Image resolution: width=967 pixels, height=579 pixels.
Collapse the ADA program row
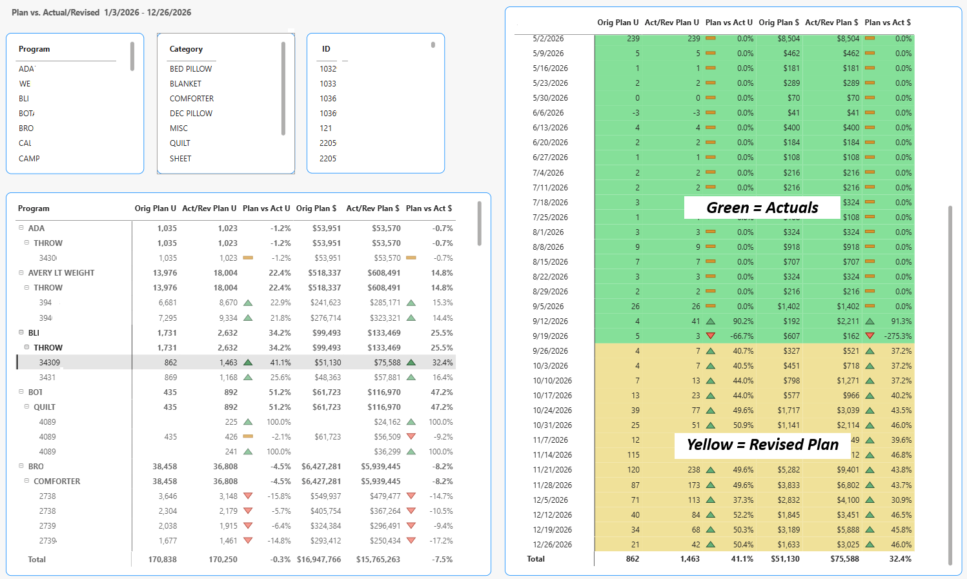(21, 228)
